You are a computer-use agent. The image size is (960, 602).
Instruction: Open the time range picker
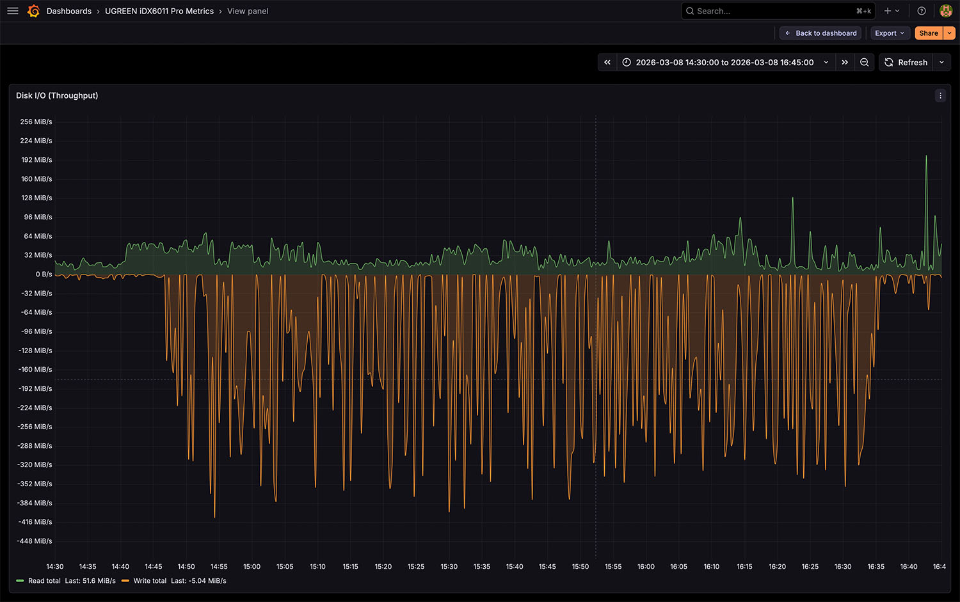(724, 62)
